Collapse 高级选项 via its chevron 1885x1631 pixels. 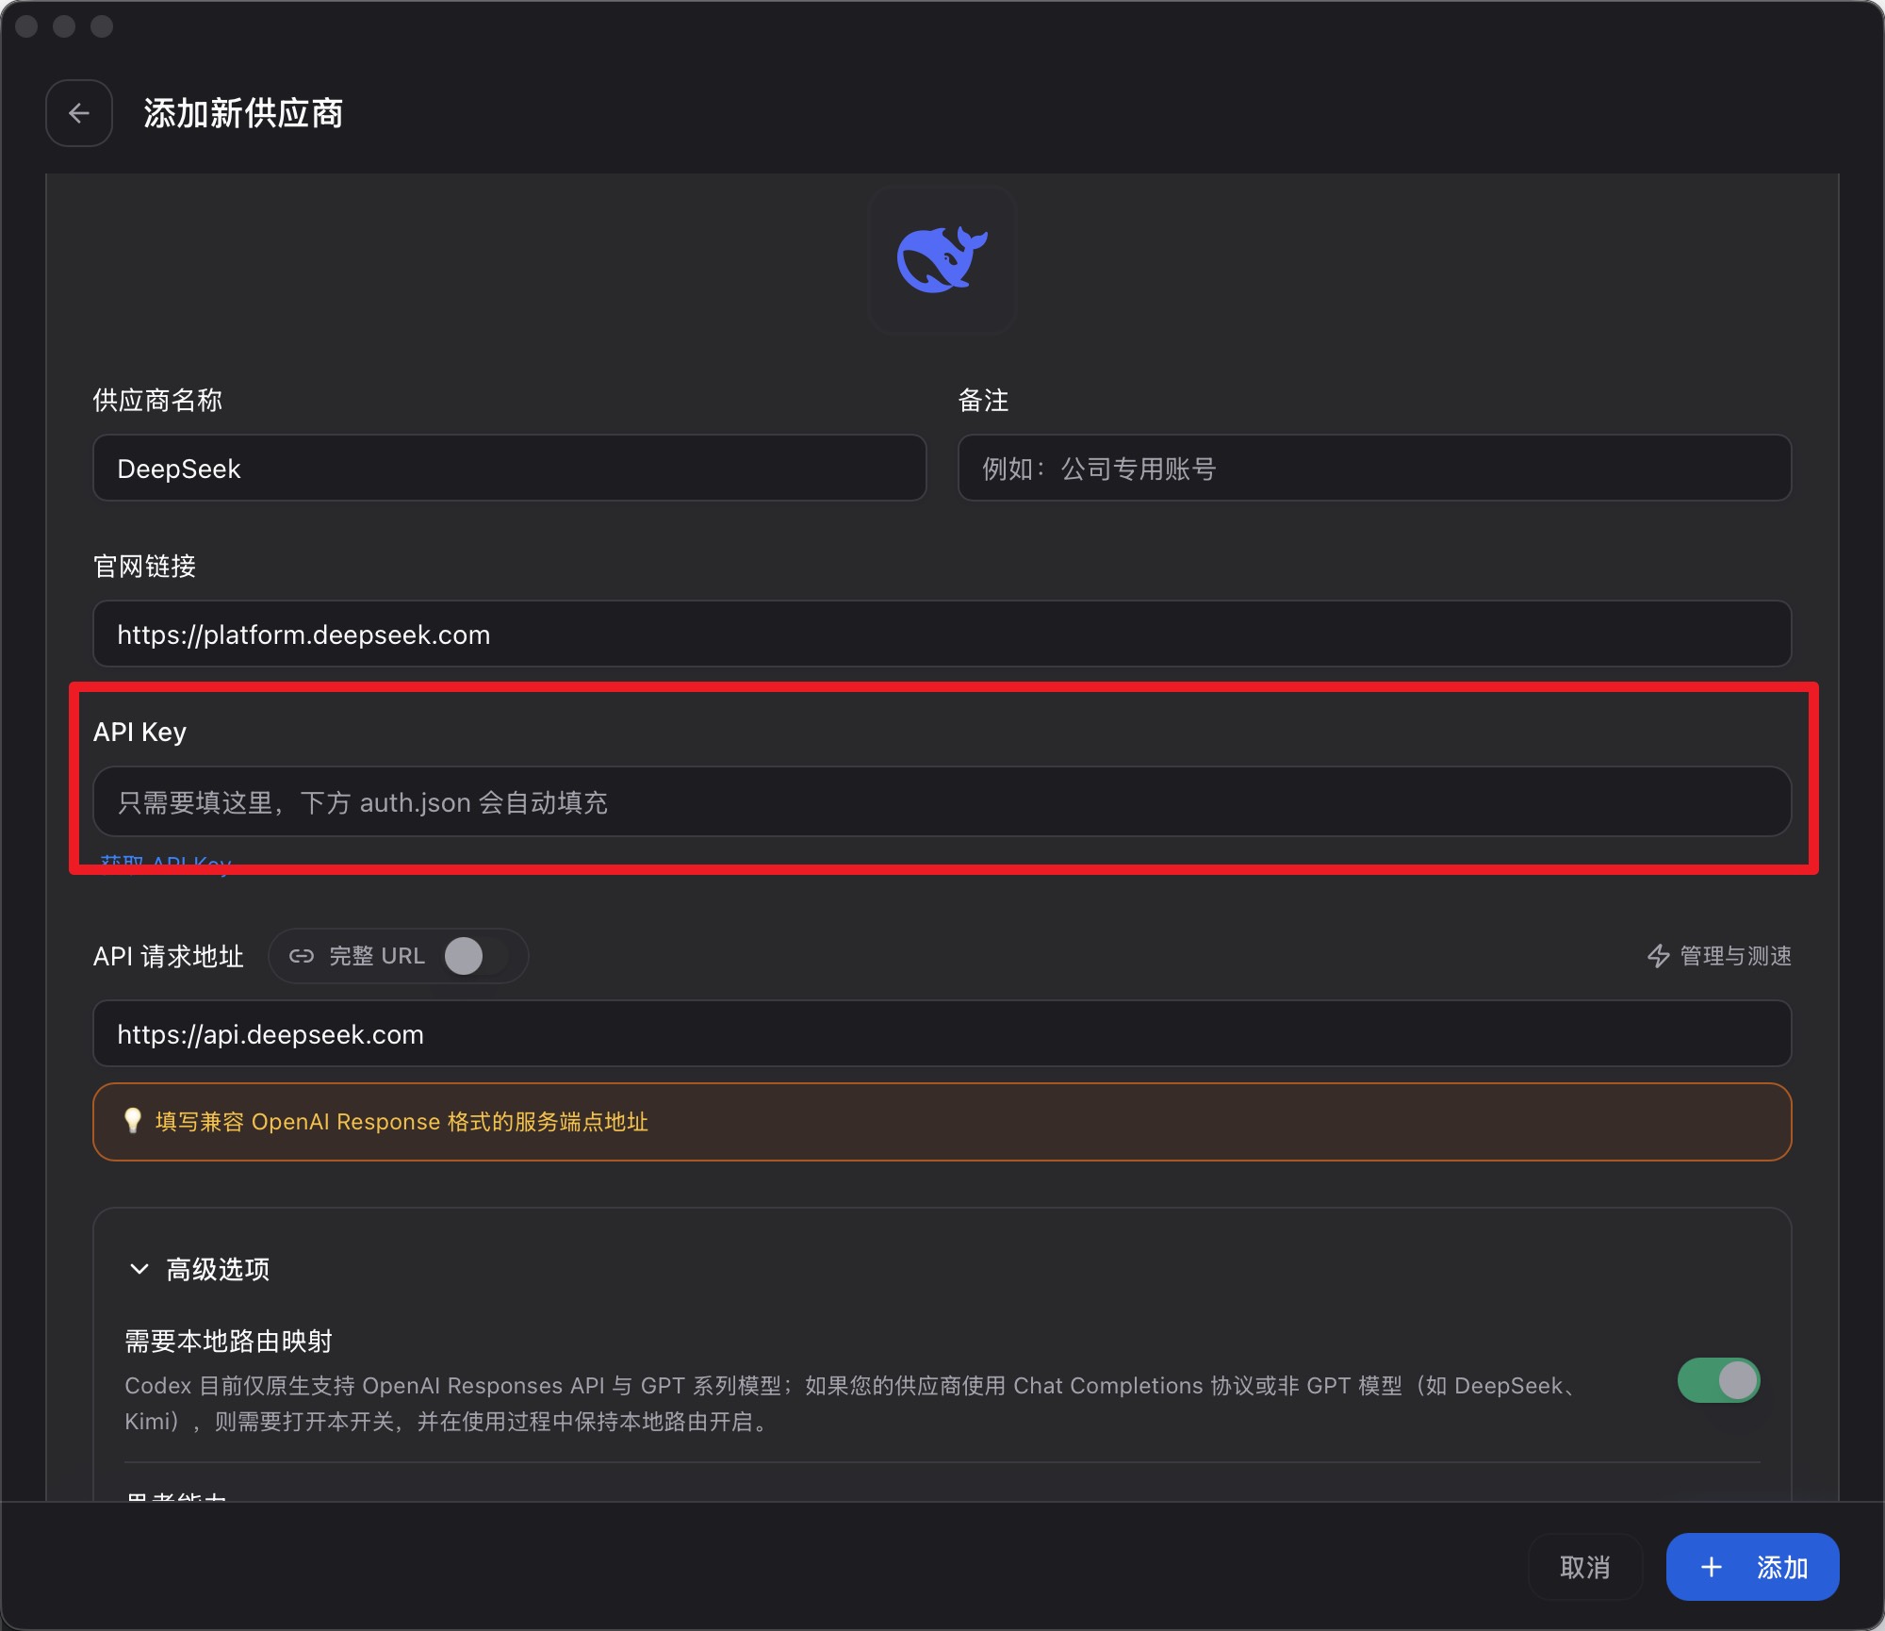(139, 1269)
